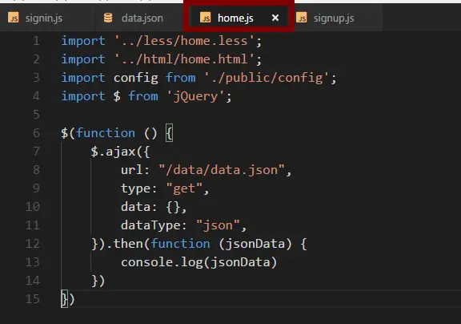Click line number 6 in the gutter
The image size is (461, 324).
36,133
